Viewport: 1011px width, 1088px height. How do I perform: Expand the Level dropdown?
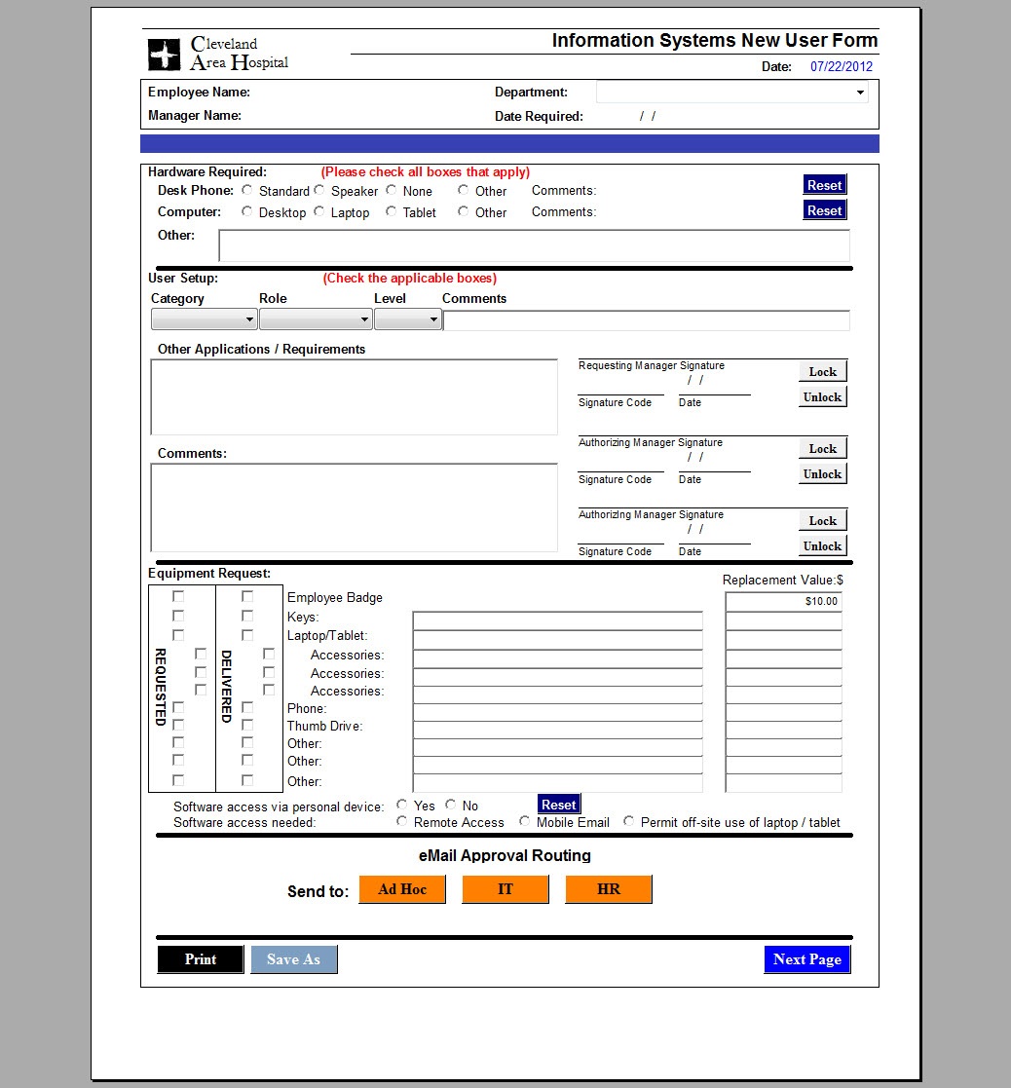pos(408,319)
